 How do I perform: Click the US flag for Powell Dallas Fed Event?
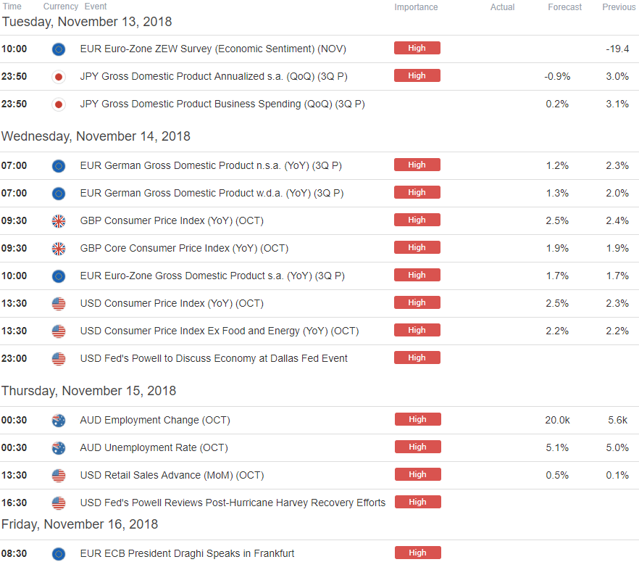coord(59,359)
